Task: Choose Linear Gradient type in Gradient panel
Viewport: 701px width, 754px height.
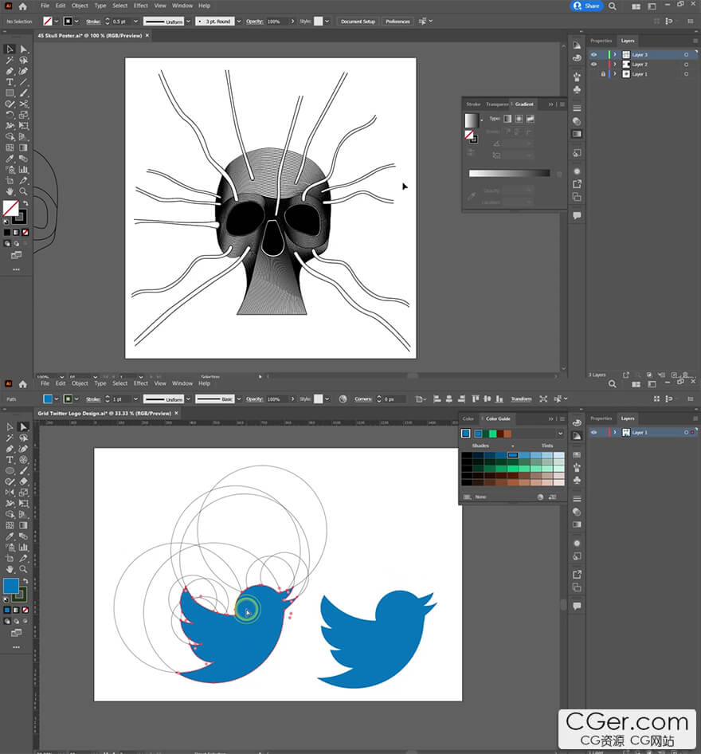Action: point(507,119)
